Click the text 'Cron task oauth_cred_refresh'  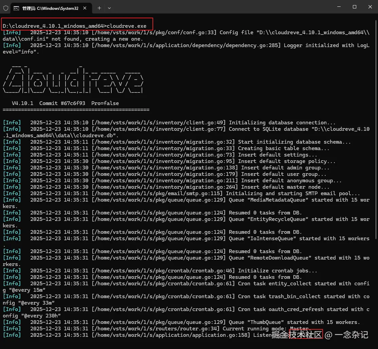[x=281, y=309]
